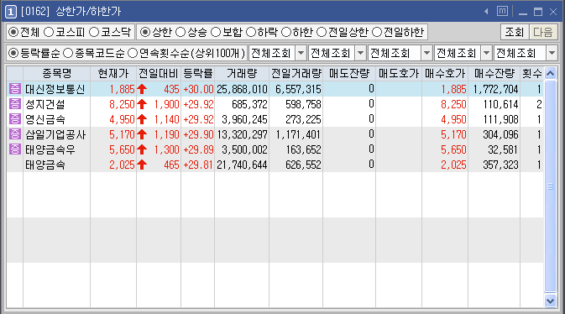
Task: Select the 영신금속 stock name
Action: pyautogui.click(x=45, y=119)
